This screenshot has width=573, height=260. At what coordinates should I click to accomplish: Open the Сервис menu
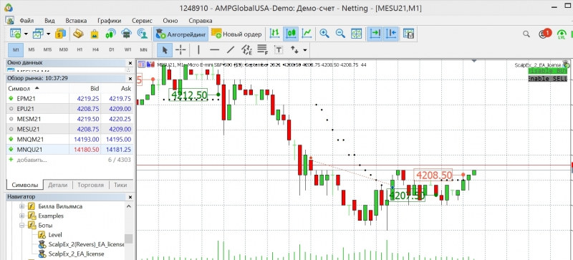tap(142, 21)
